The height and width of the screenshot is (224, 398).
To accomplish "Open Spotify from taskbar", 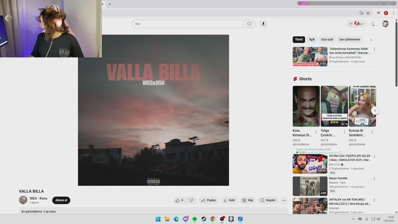I will pyautogui.click(x=195, y=219).
